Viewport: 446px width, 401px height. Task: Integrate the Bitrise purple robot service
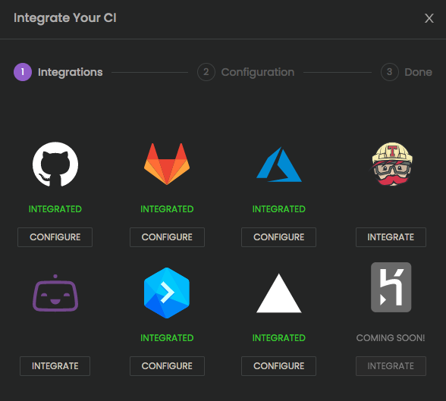[x=55, y=366]
